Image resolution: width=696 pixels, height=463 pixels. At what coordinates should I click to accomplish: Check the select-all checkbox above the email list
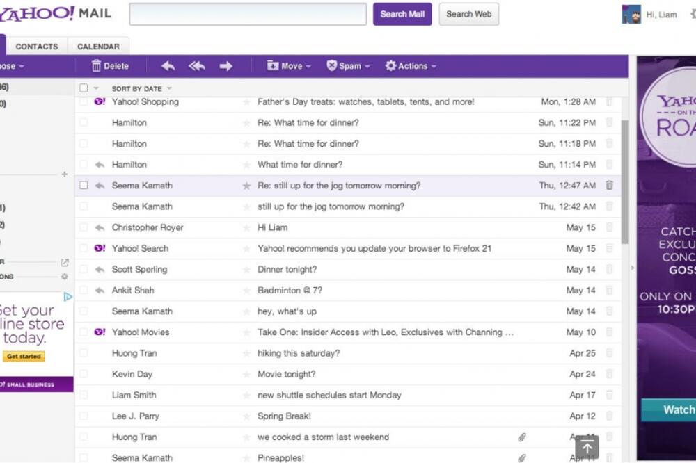tap(82, 88)
